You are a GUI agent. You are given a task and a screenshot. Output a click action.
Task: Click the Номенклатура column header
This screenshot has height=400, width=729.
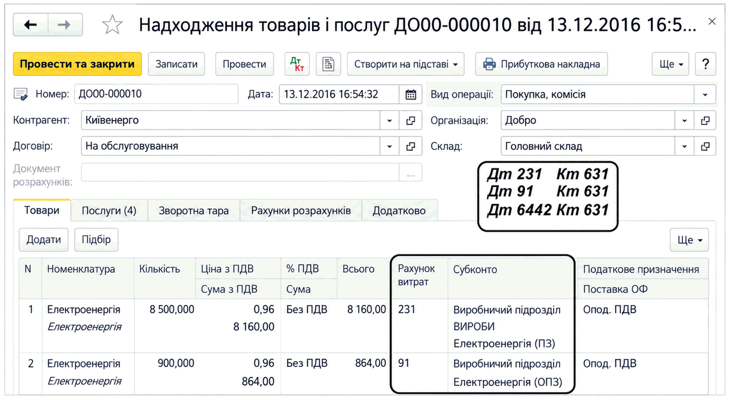[88, 278]
